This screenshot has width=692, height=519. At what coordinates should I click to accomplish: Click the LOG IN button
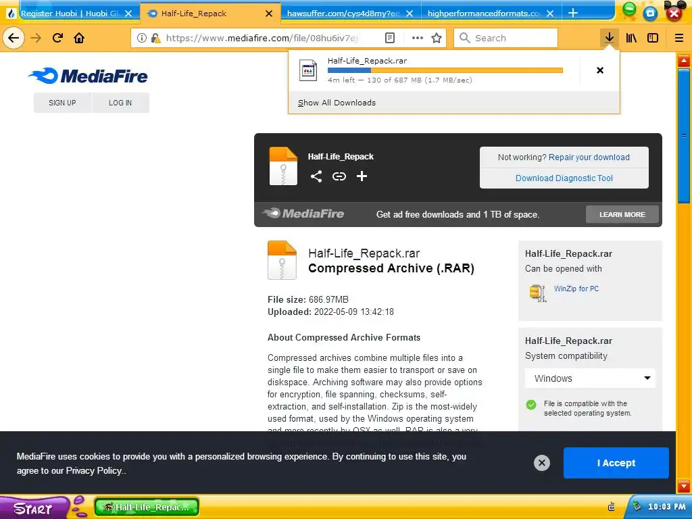point(120,103)
